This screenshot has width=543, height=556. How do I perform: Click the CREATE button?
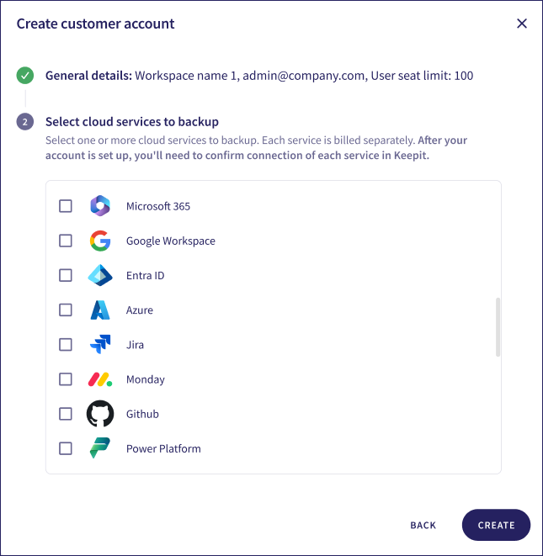[496, 525]
